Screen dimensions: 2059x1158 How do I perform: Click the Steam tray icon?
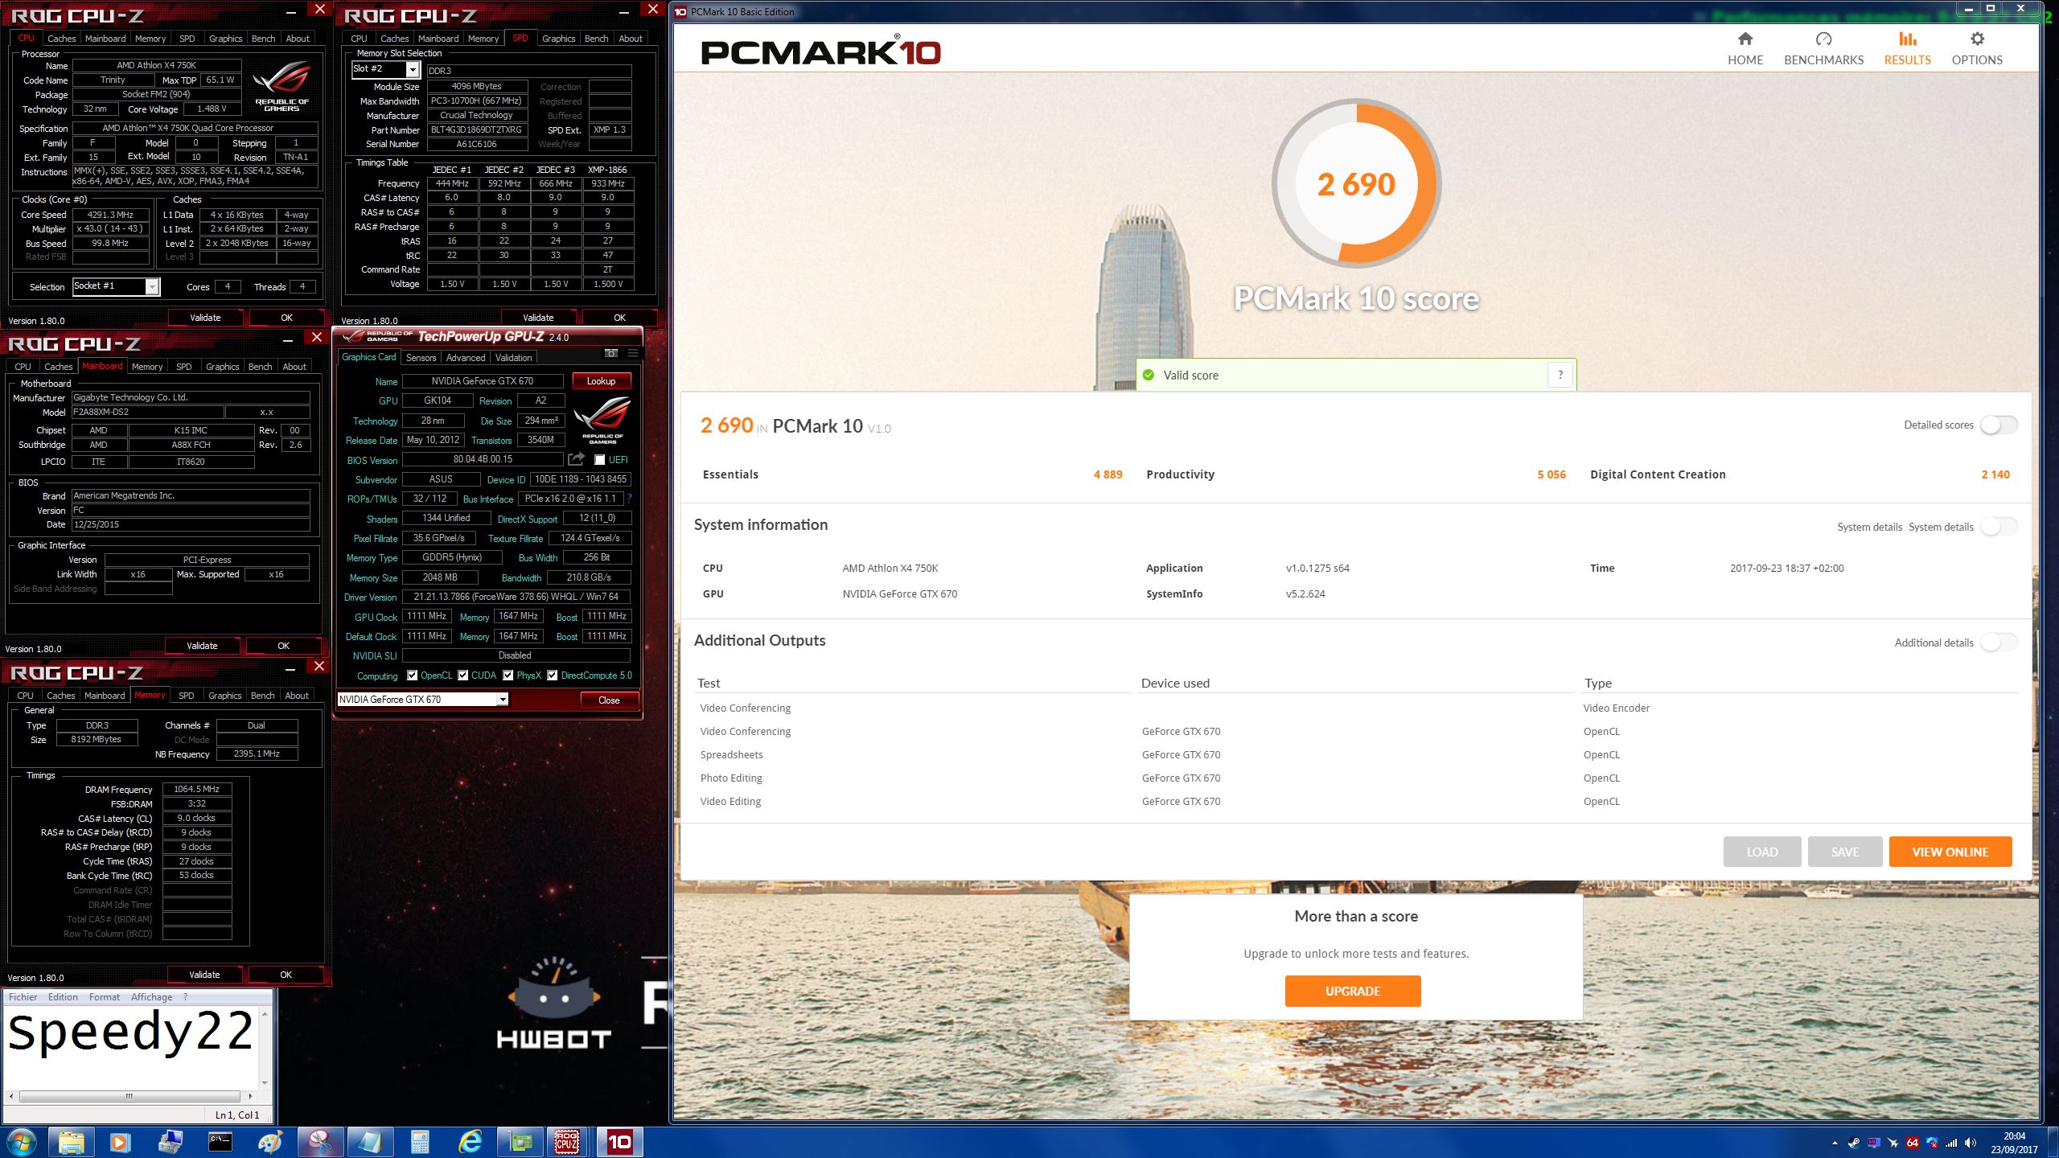point(1854,1143)
